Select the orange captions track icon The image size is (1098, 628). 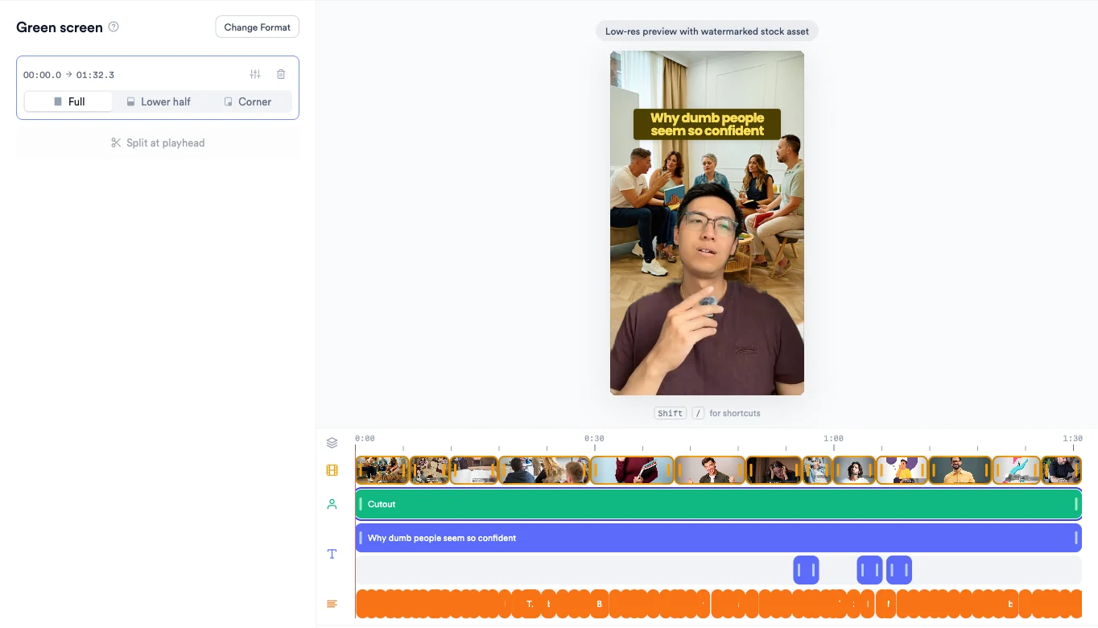pos(332,604)
